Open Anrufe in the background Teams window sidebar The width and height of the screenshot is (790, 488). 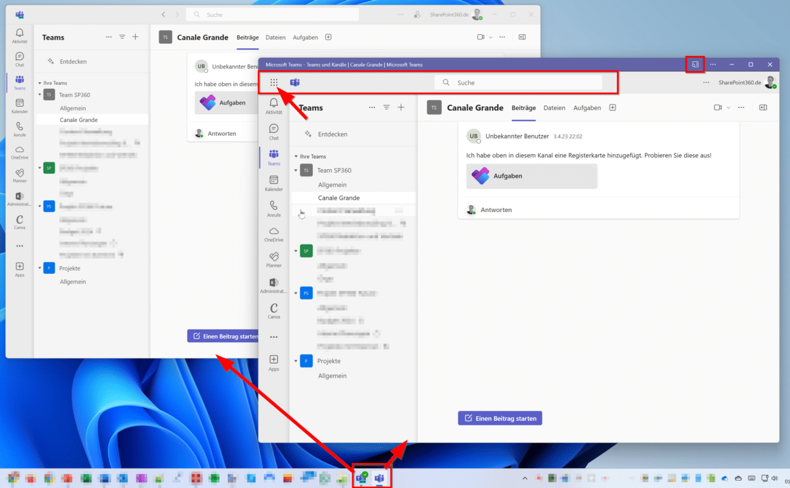(20, 128)
